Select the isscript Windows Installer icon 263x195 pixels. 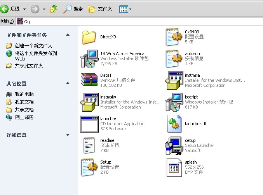[174, 102]
